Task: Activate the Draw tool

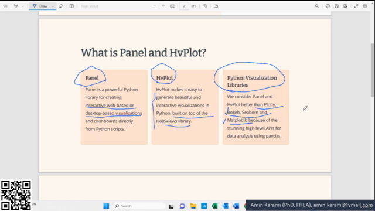Action: pyautogui.click(x=40, y=6)
